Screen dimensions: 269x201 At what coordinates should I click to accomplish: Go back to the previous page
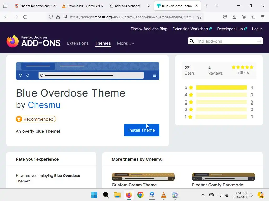6,17
